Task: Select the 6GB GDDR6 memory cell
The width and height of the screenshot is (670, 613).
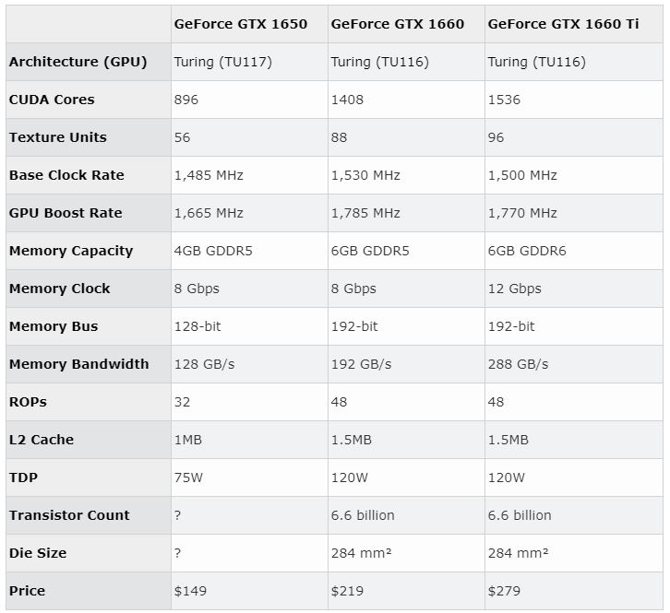Action: [529, 251]
